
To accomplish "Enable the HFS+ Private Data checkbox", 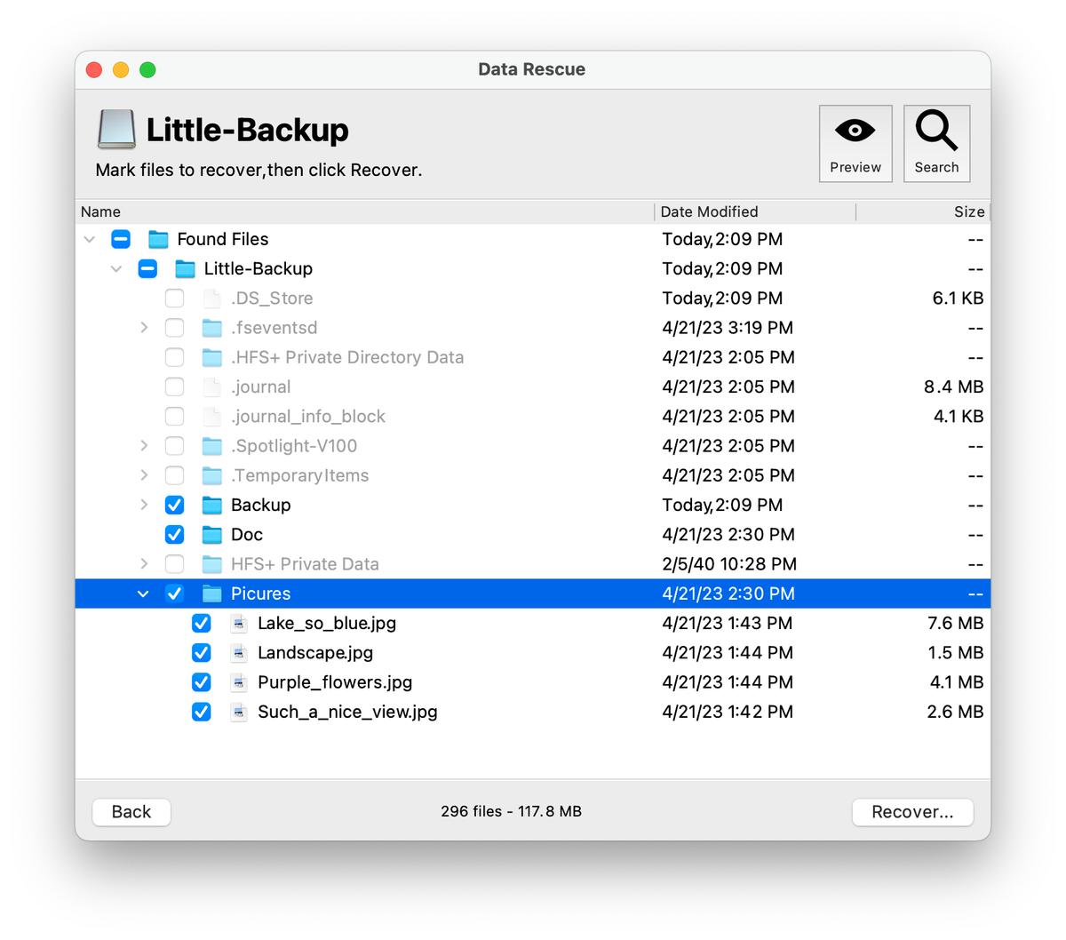I will click(174, 563).
